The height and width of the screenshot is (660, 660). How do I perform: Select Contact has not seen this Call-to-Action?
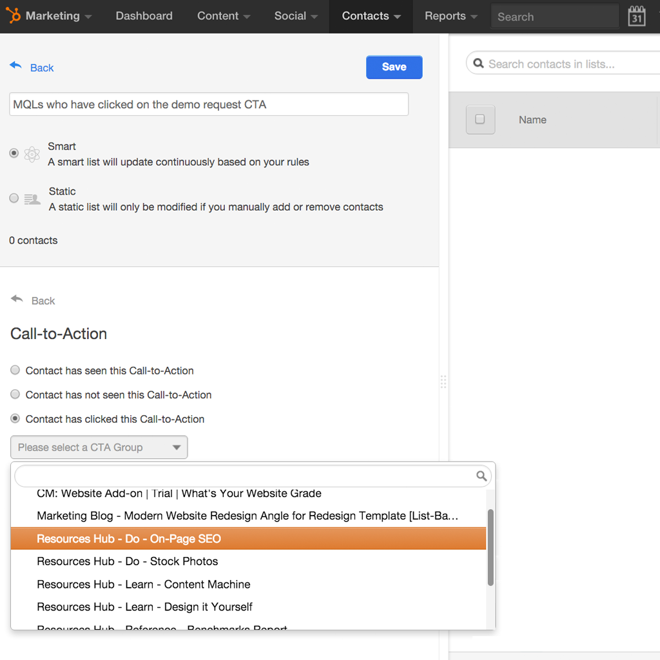(x=15, y=394)
